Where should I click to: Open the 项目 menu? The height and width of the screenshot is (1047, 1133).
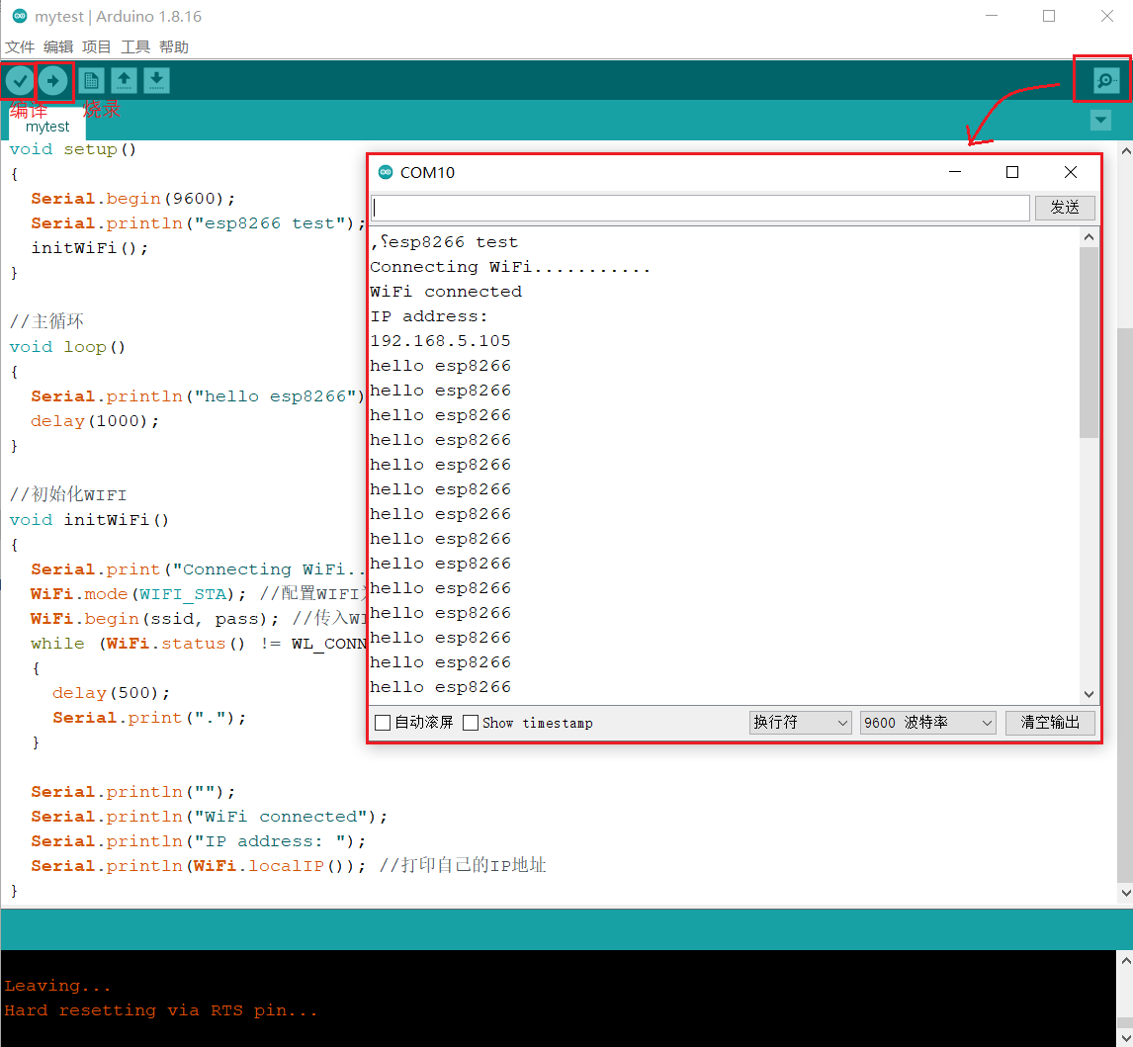pyautogui.click(x=96, y=47)
